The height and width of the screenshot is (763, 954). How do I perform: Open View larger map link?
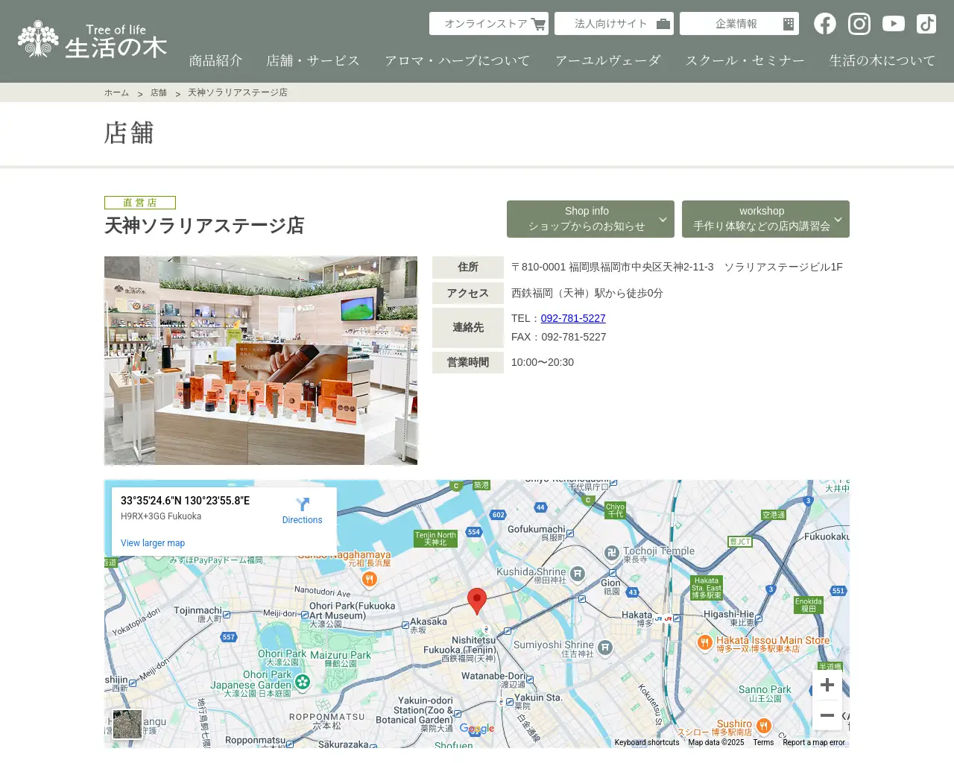click(x=153, y=542)
